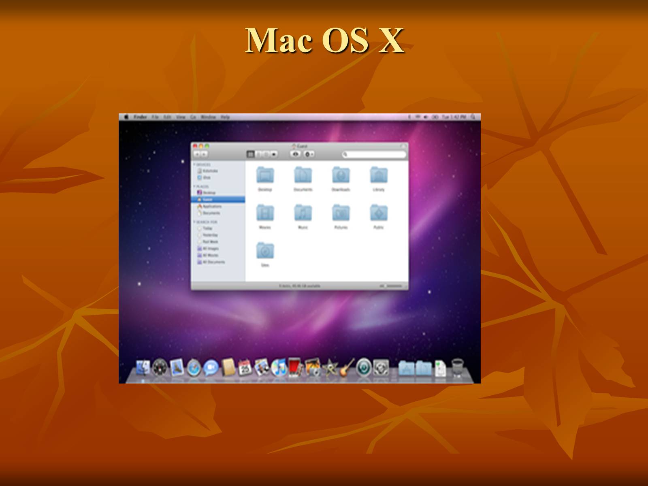
Task: Click the Quick Look eye button
Action: [x=296, y=154]
